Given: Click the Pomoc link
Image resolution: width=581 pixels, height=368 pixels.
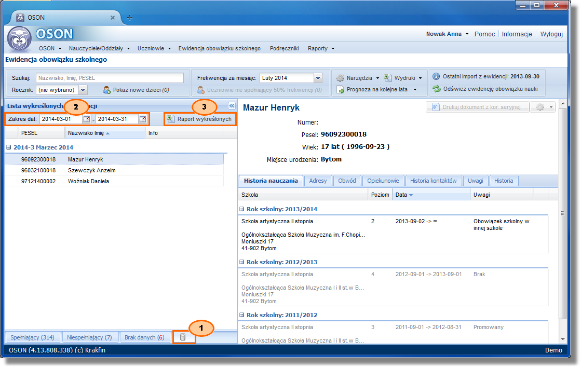Looking at the screenshot, I should [484, 34].
